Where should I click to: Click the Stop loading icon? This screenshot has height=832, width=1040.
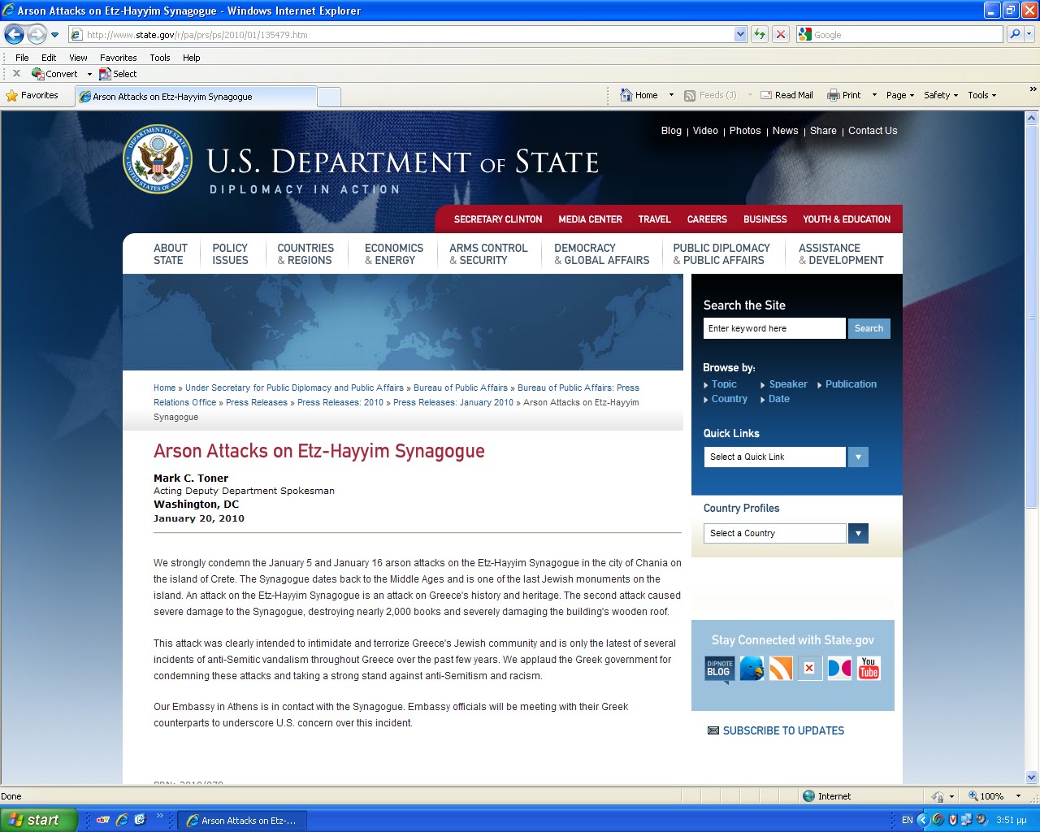(x=781, y=34)
